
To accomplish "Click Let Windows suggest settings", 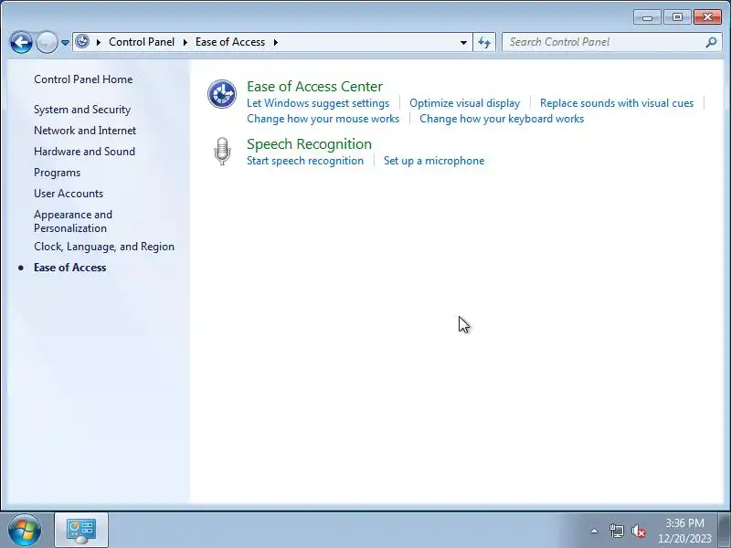I will (x=318, y=103).
